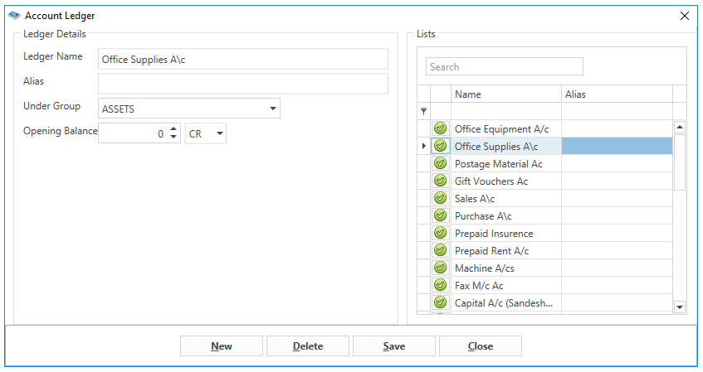Screen dimensions: 703x372
Task: Click green check icon beside Office Equipment A/c
Action: tap(440, 128)
